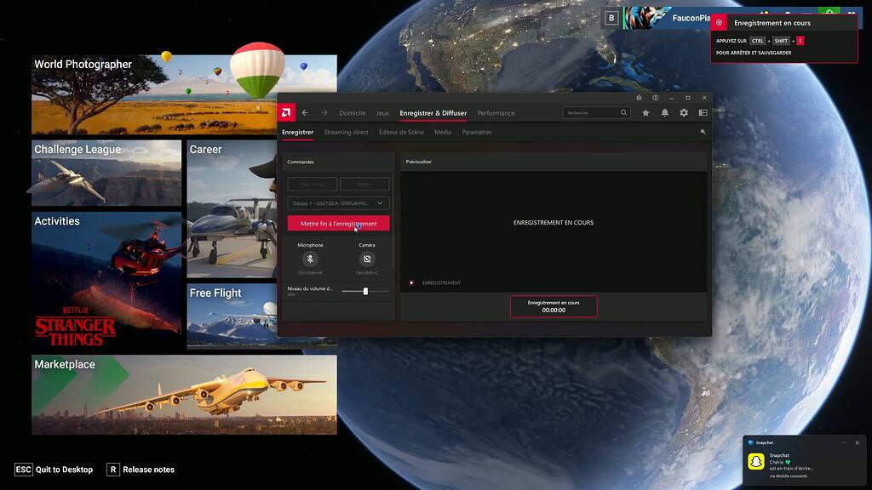
Task: Open the FauconPia profile avatar
Action: click(645, 18)
